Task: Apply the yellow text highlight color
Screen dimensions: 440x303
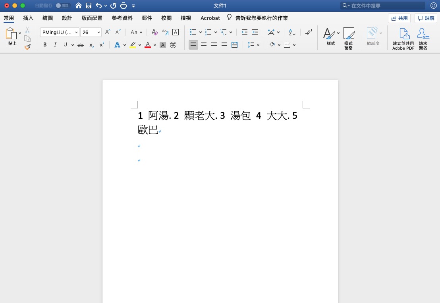Action: point(133,45)
